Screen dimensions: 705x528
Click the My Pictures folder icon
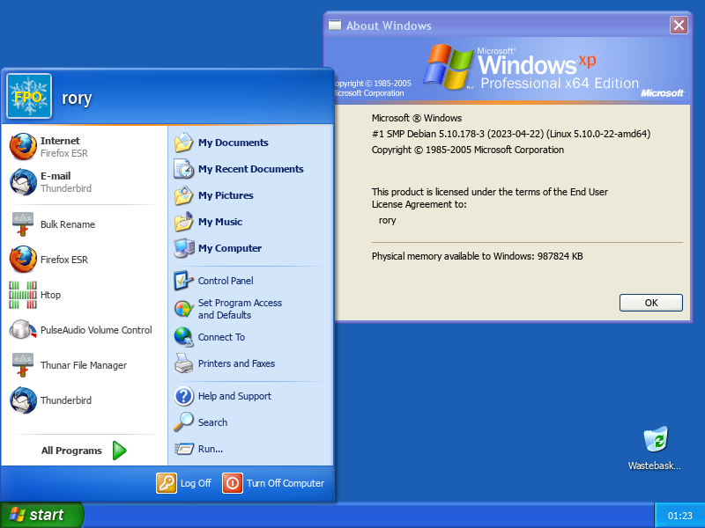point(184,195)
